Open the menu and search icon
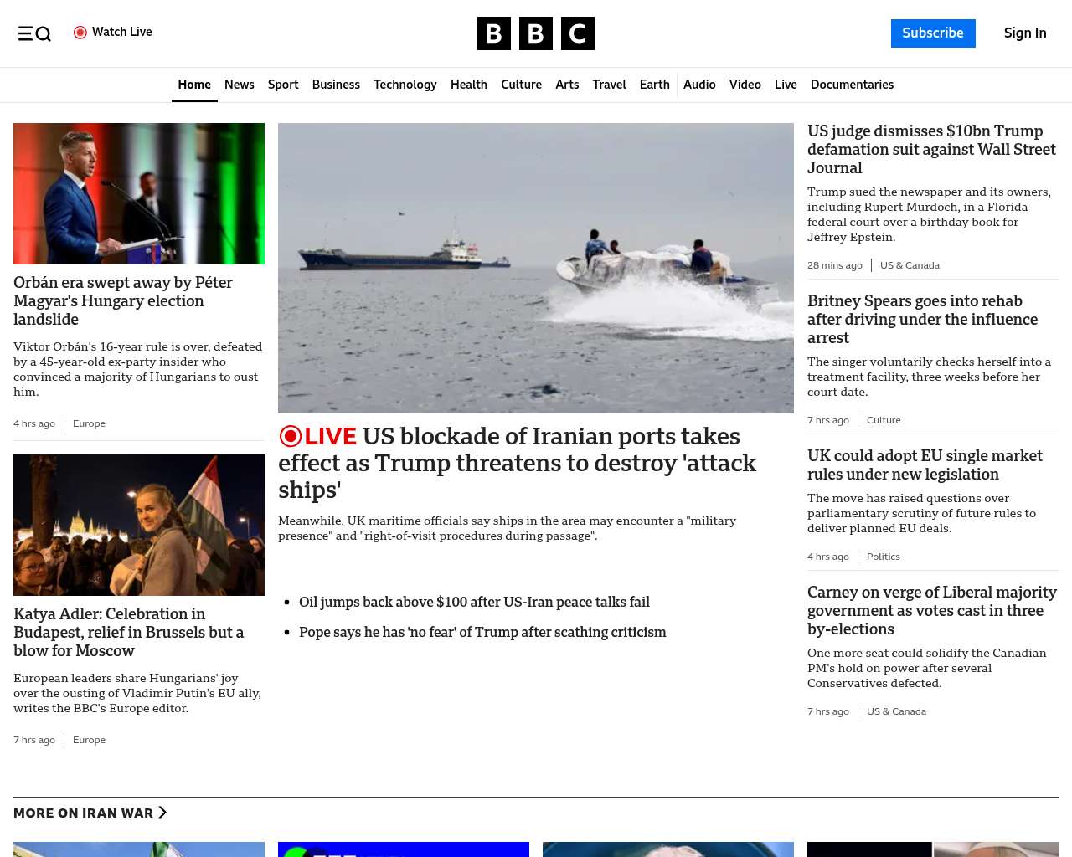The width and height of the screenshot is (1072, 857). (x=34, y=33)
